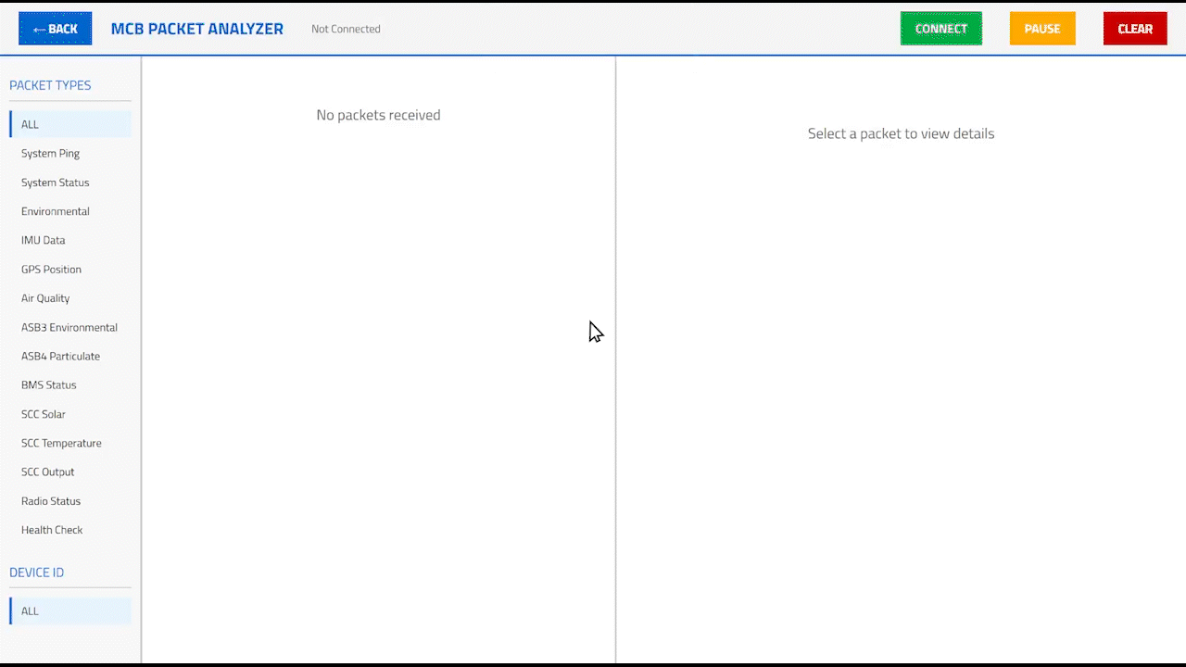The width and height of the screenshot is (1186, 667).
Task: Select ALL under Packet Types
Action: [x=70, y=124]
